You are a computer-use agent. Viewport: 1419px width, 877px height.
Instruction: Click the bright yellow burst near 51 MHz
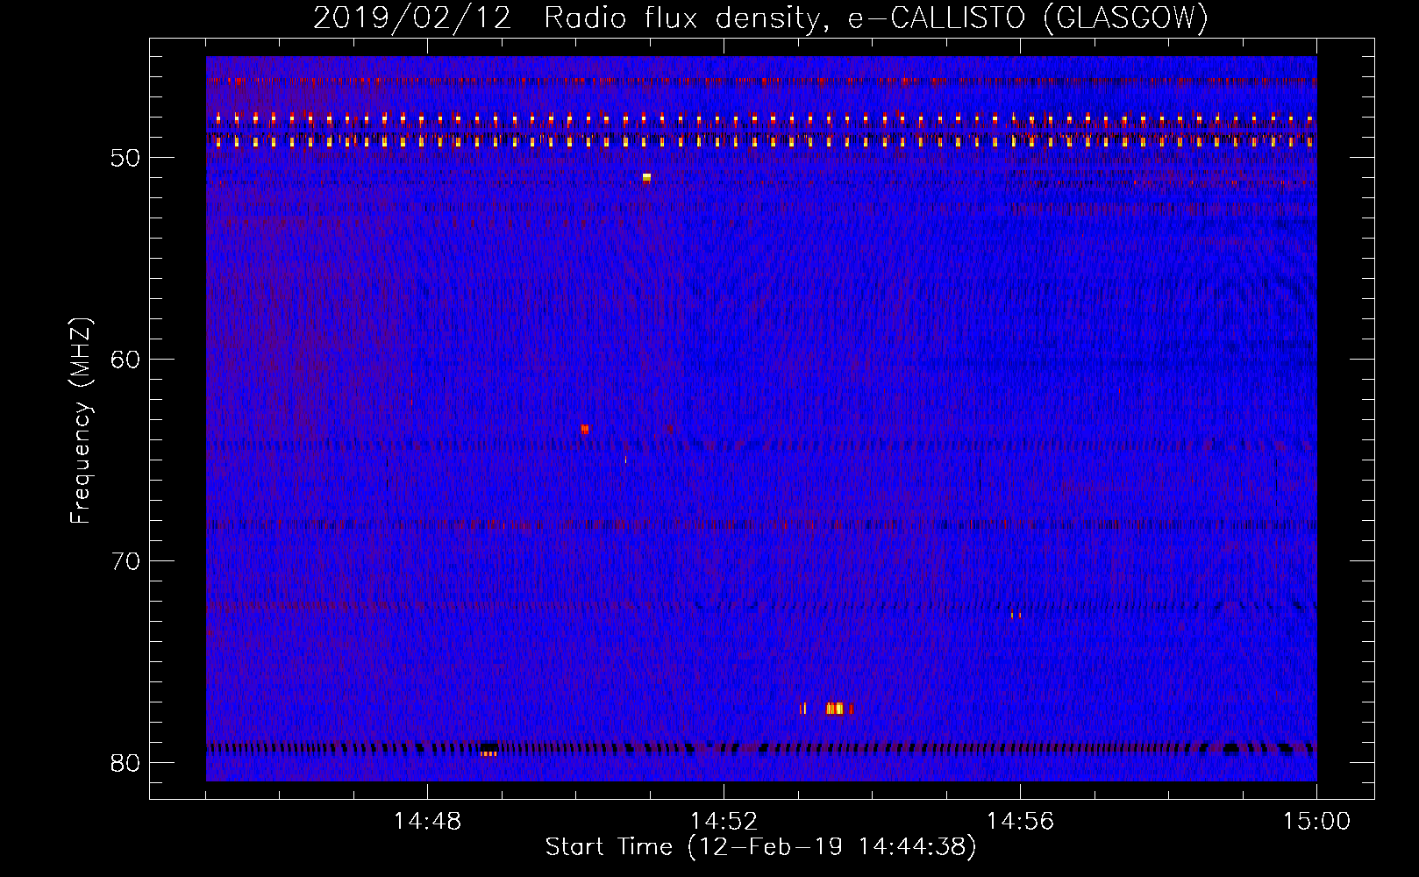[646, 178]
